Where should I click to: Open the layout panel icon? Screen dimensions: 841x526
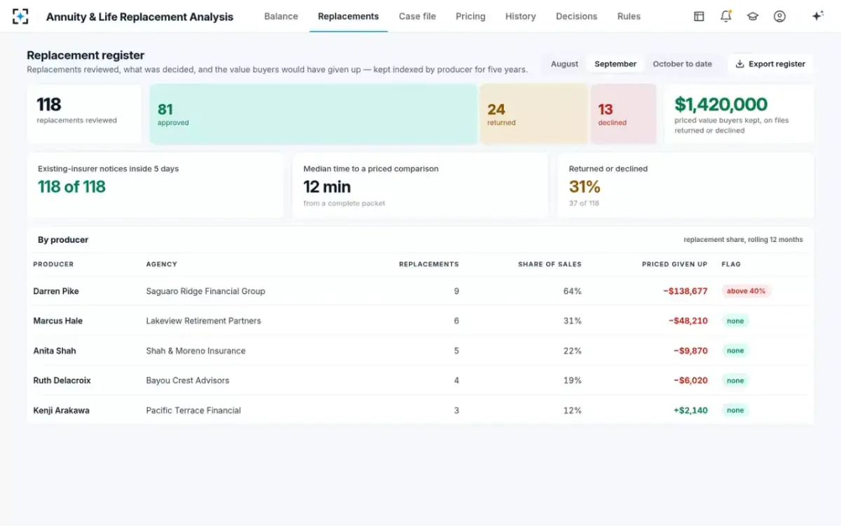point(699,16)
